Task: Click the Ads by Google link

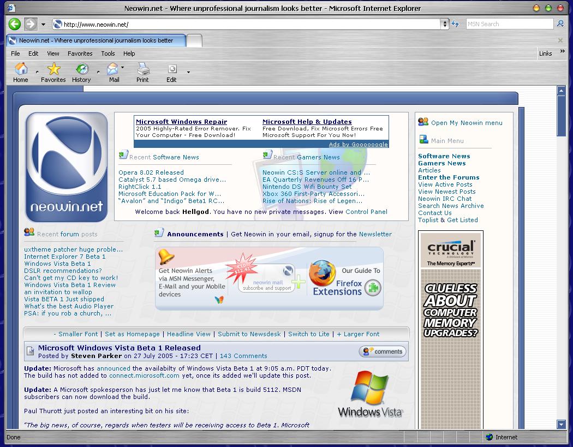Action: pyautogui.click(x=358, y=145)
